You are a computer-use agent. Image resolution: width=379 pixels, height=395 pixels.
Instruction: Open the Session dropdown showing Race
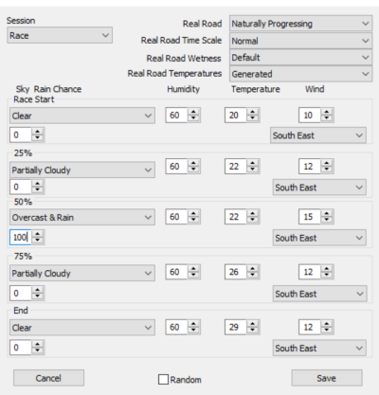coord(60,35)
